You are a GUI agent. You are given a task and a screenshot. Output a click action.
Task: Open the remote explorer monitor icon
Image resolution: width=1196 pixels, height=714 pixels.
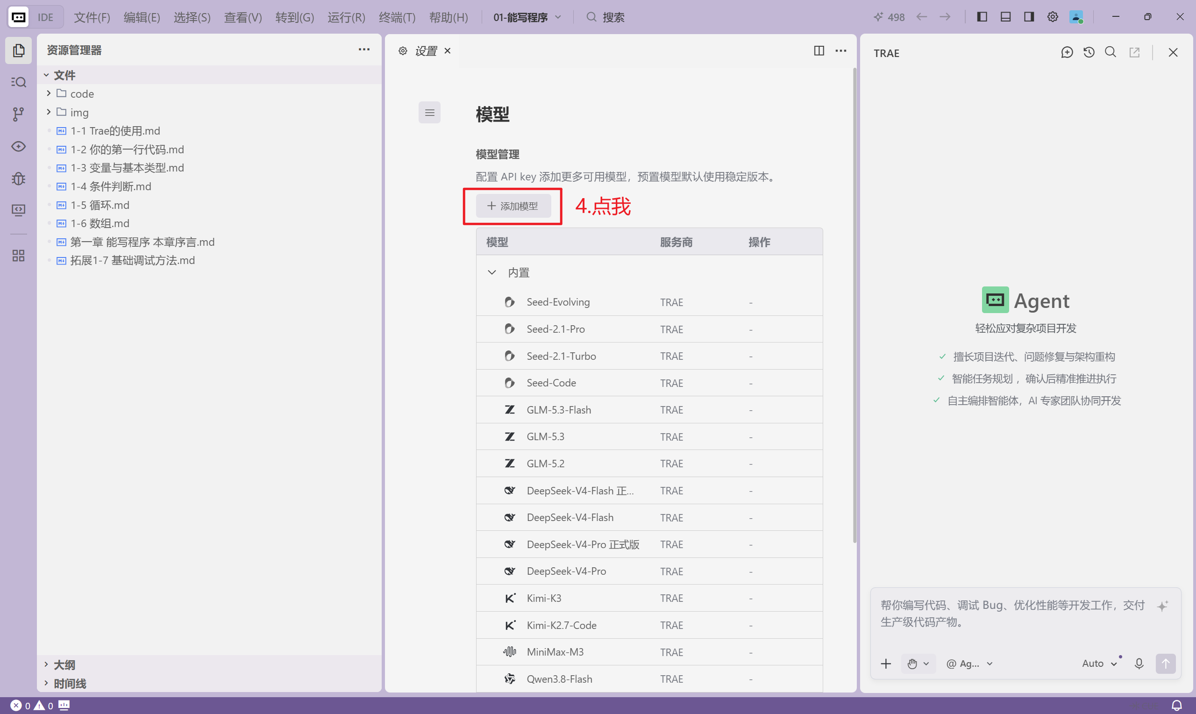point(18,210)
